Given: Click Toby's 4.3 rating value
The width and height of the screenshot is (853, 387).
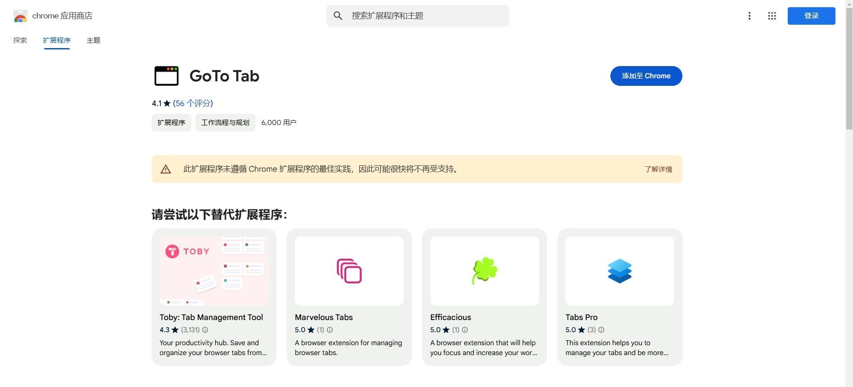Looking at the screenshot, I should [164, 330].
